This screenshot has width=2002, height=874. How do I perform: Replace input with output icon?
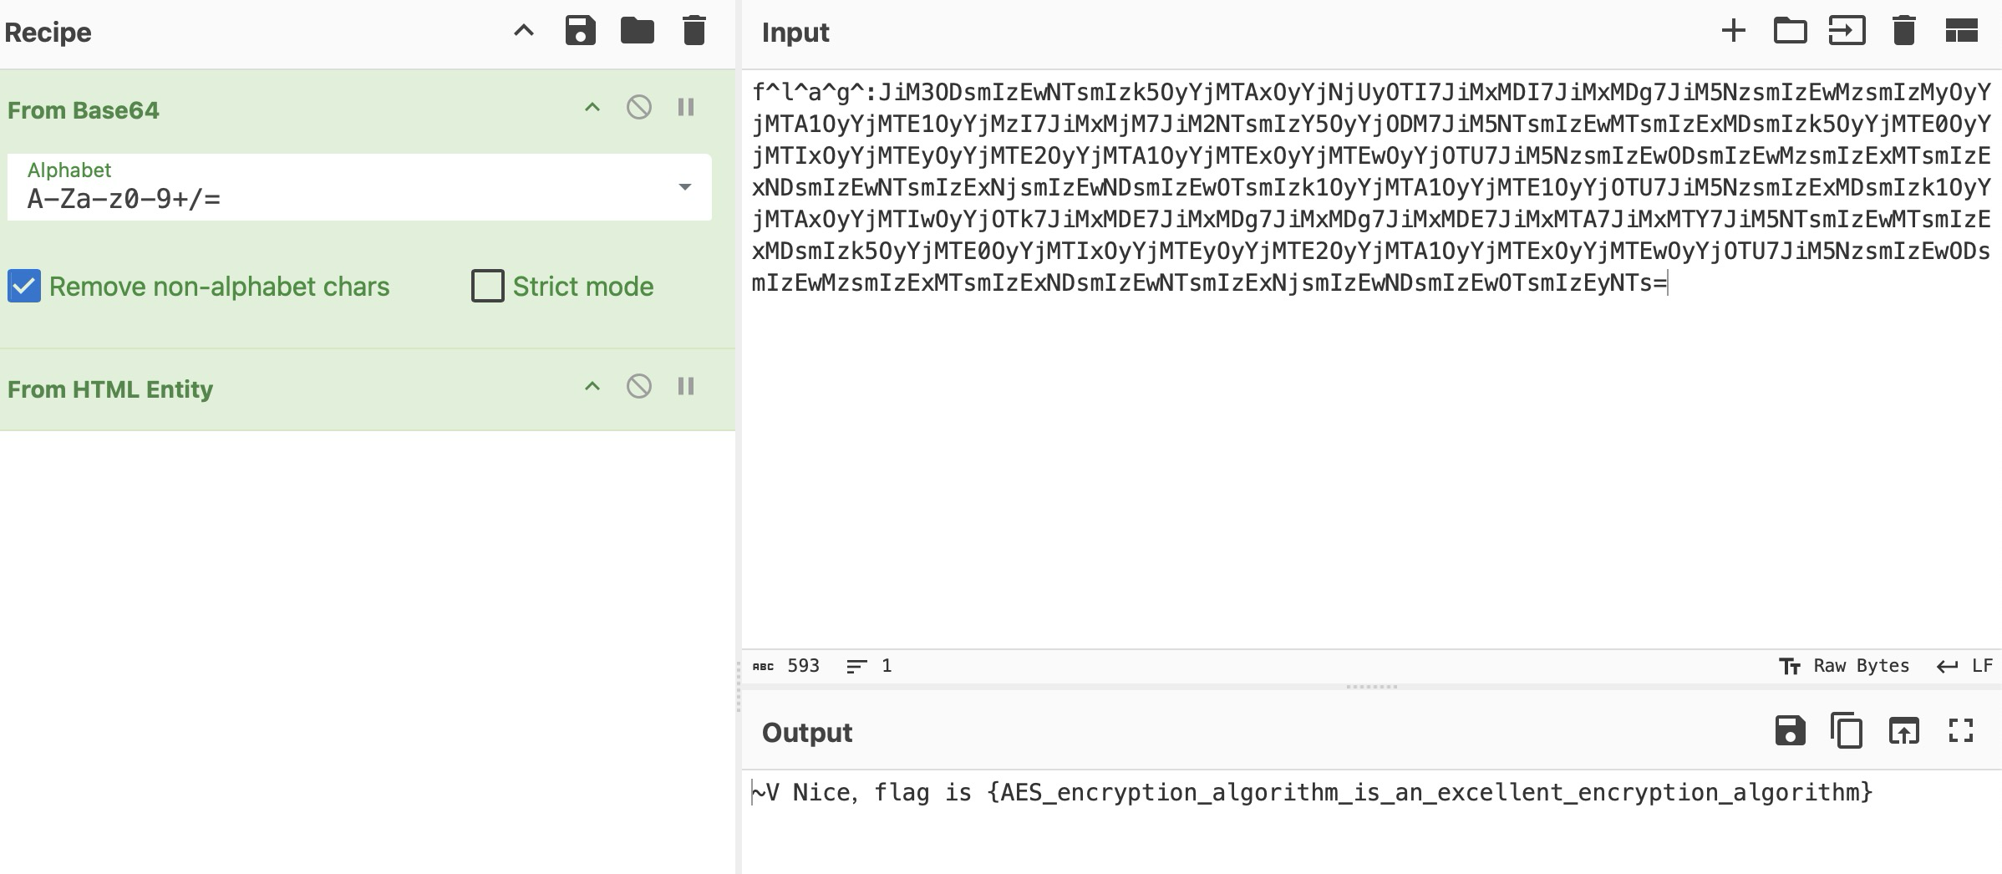(1904, 731)
